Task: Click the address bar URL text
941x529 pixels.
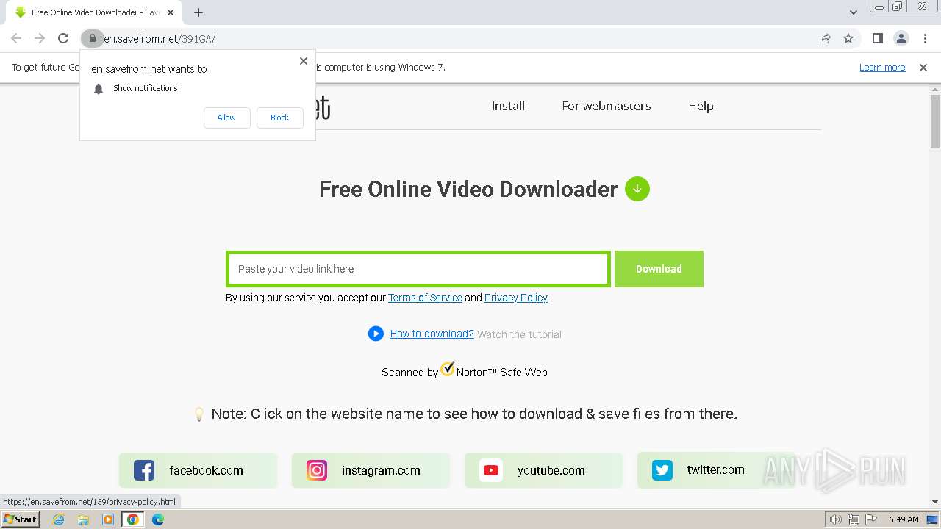Action: click(160, 39)
